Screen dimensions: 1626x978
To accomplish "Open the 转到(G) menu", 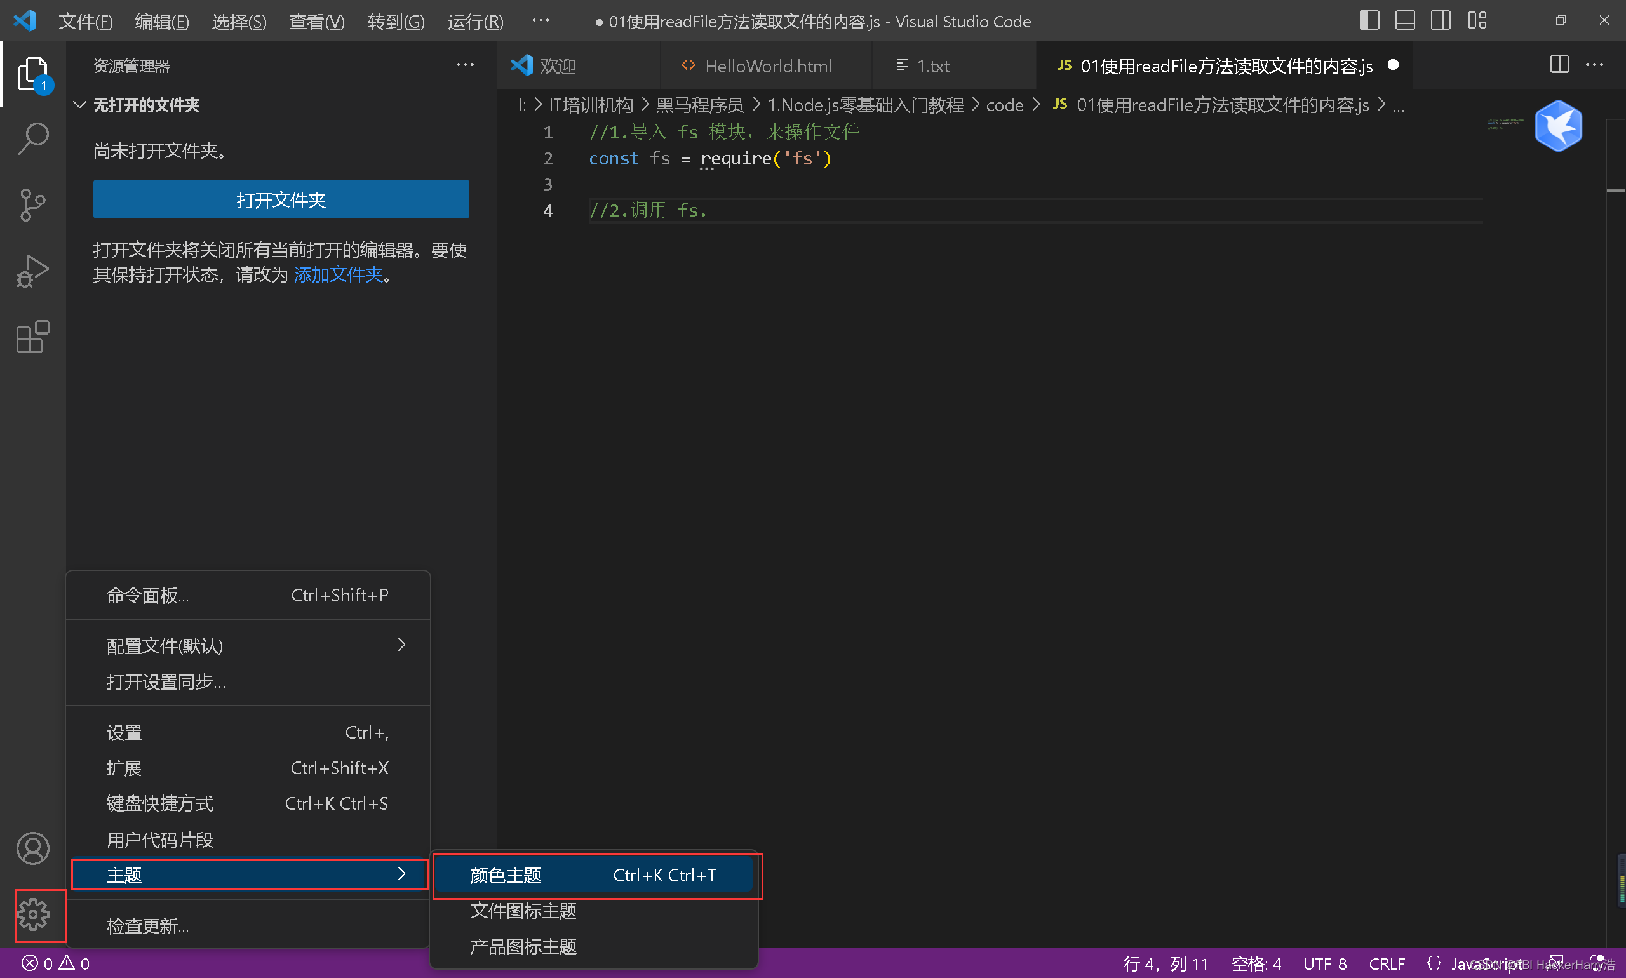I will [396, 22].
